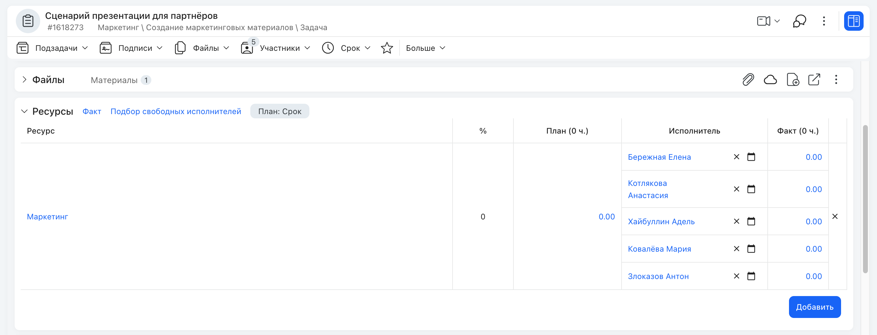Viewport: 877px width, 335px height.
Task: Expand the Файлы section chevron
Action: 24,80
